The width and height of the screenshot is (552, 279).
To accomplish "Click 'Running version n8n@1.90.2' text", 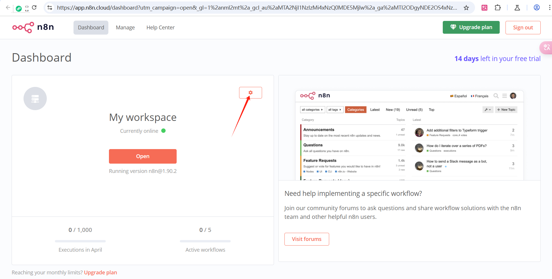I will coord(143,171).
